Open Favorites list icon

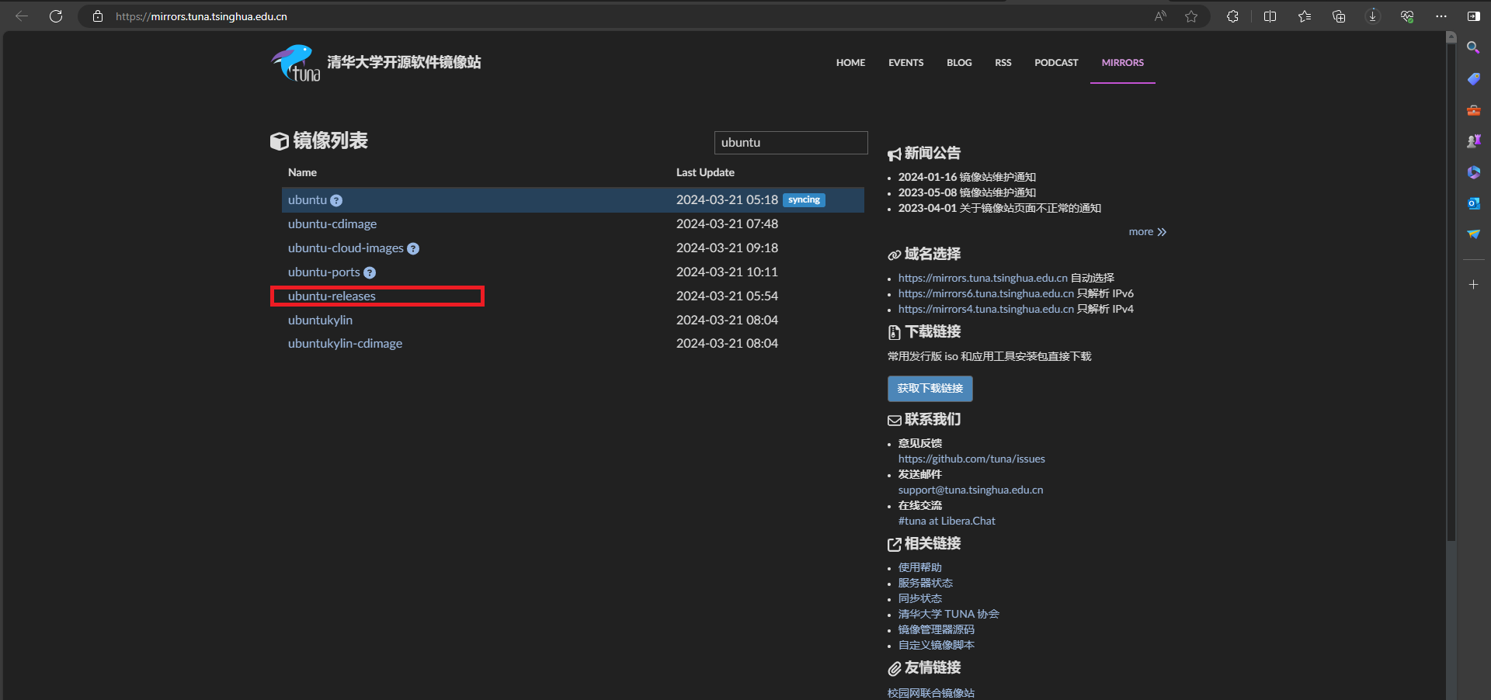pyautogui.click(x=1305, y=16)
